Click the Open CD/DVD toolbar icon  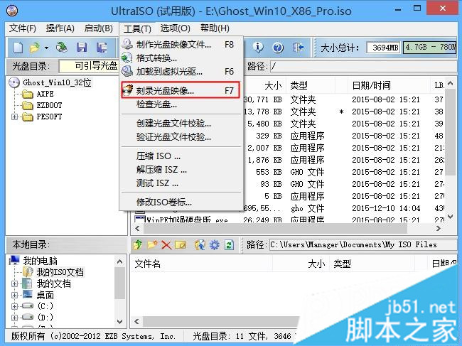tap(62, 48)
